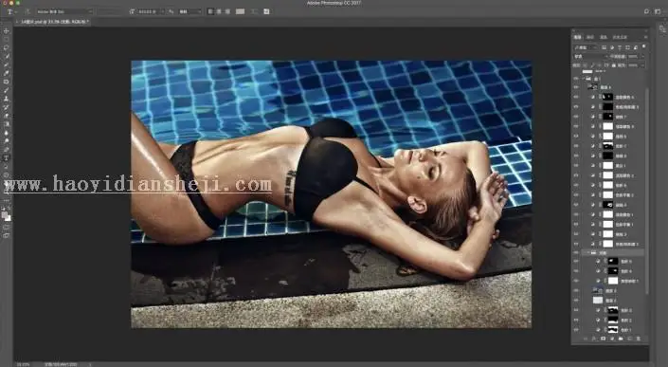Open the anti-aliasing method dropdown

190,11
